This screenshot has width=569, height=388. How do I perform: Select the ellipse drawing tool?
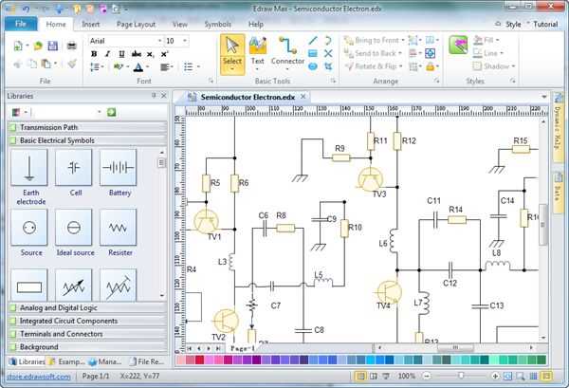pos(313,66)
